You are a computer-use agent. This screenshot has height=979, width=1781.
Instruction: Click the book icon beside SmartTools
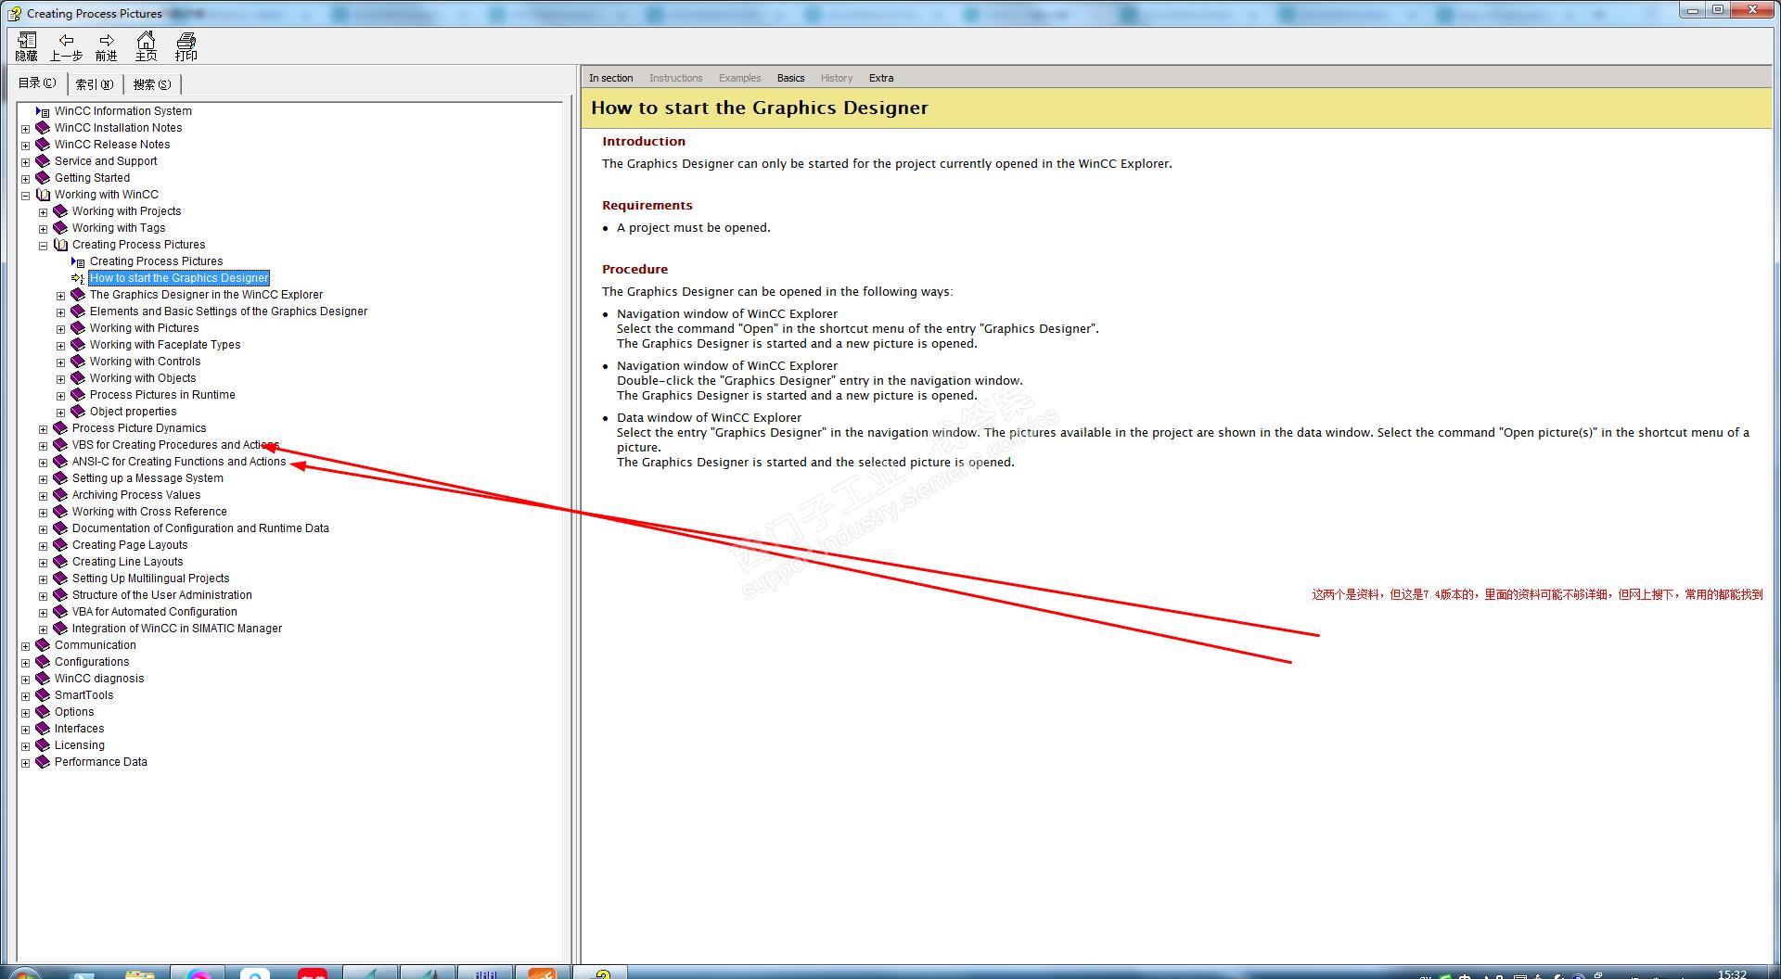pyautogui.click(x=43, y=695)
